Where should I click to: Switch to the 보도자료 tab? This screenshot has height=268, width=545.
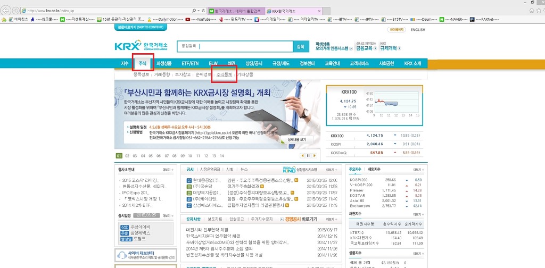tap(215, 220)
